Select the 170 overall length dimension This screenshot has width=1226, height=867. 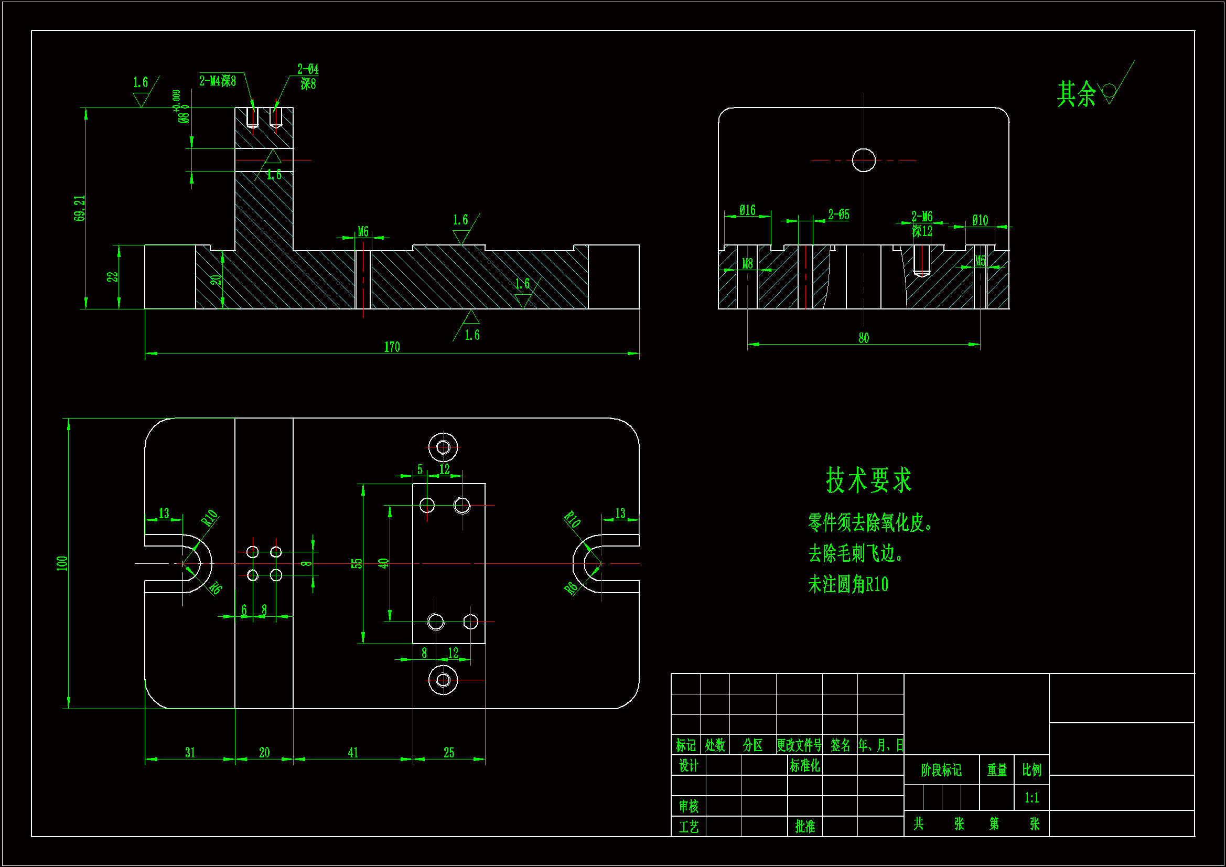click(x=392, y=347)
